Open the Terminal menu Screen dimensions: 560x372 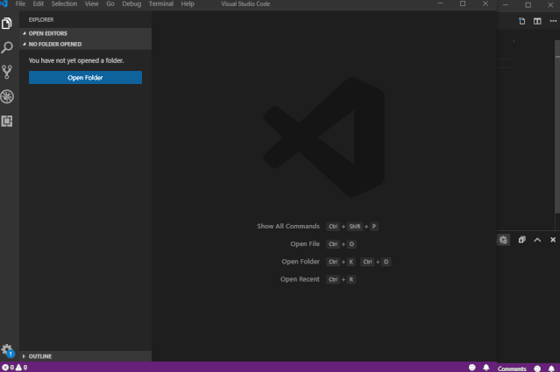click(x=161, y=4)
